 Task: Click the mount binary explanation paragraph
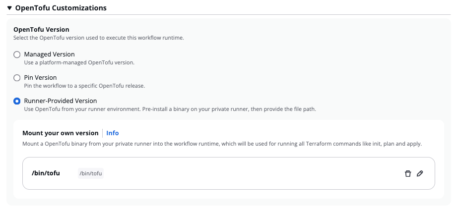tap(222, 144)
